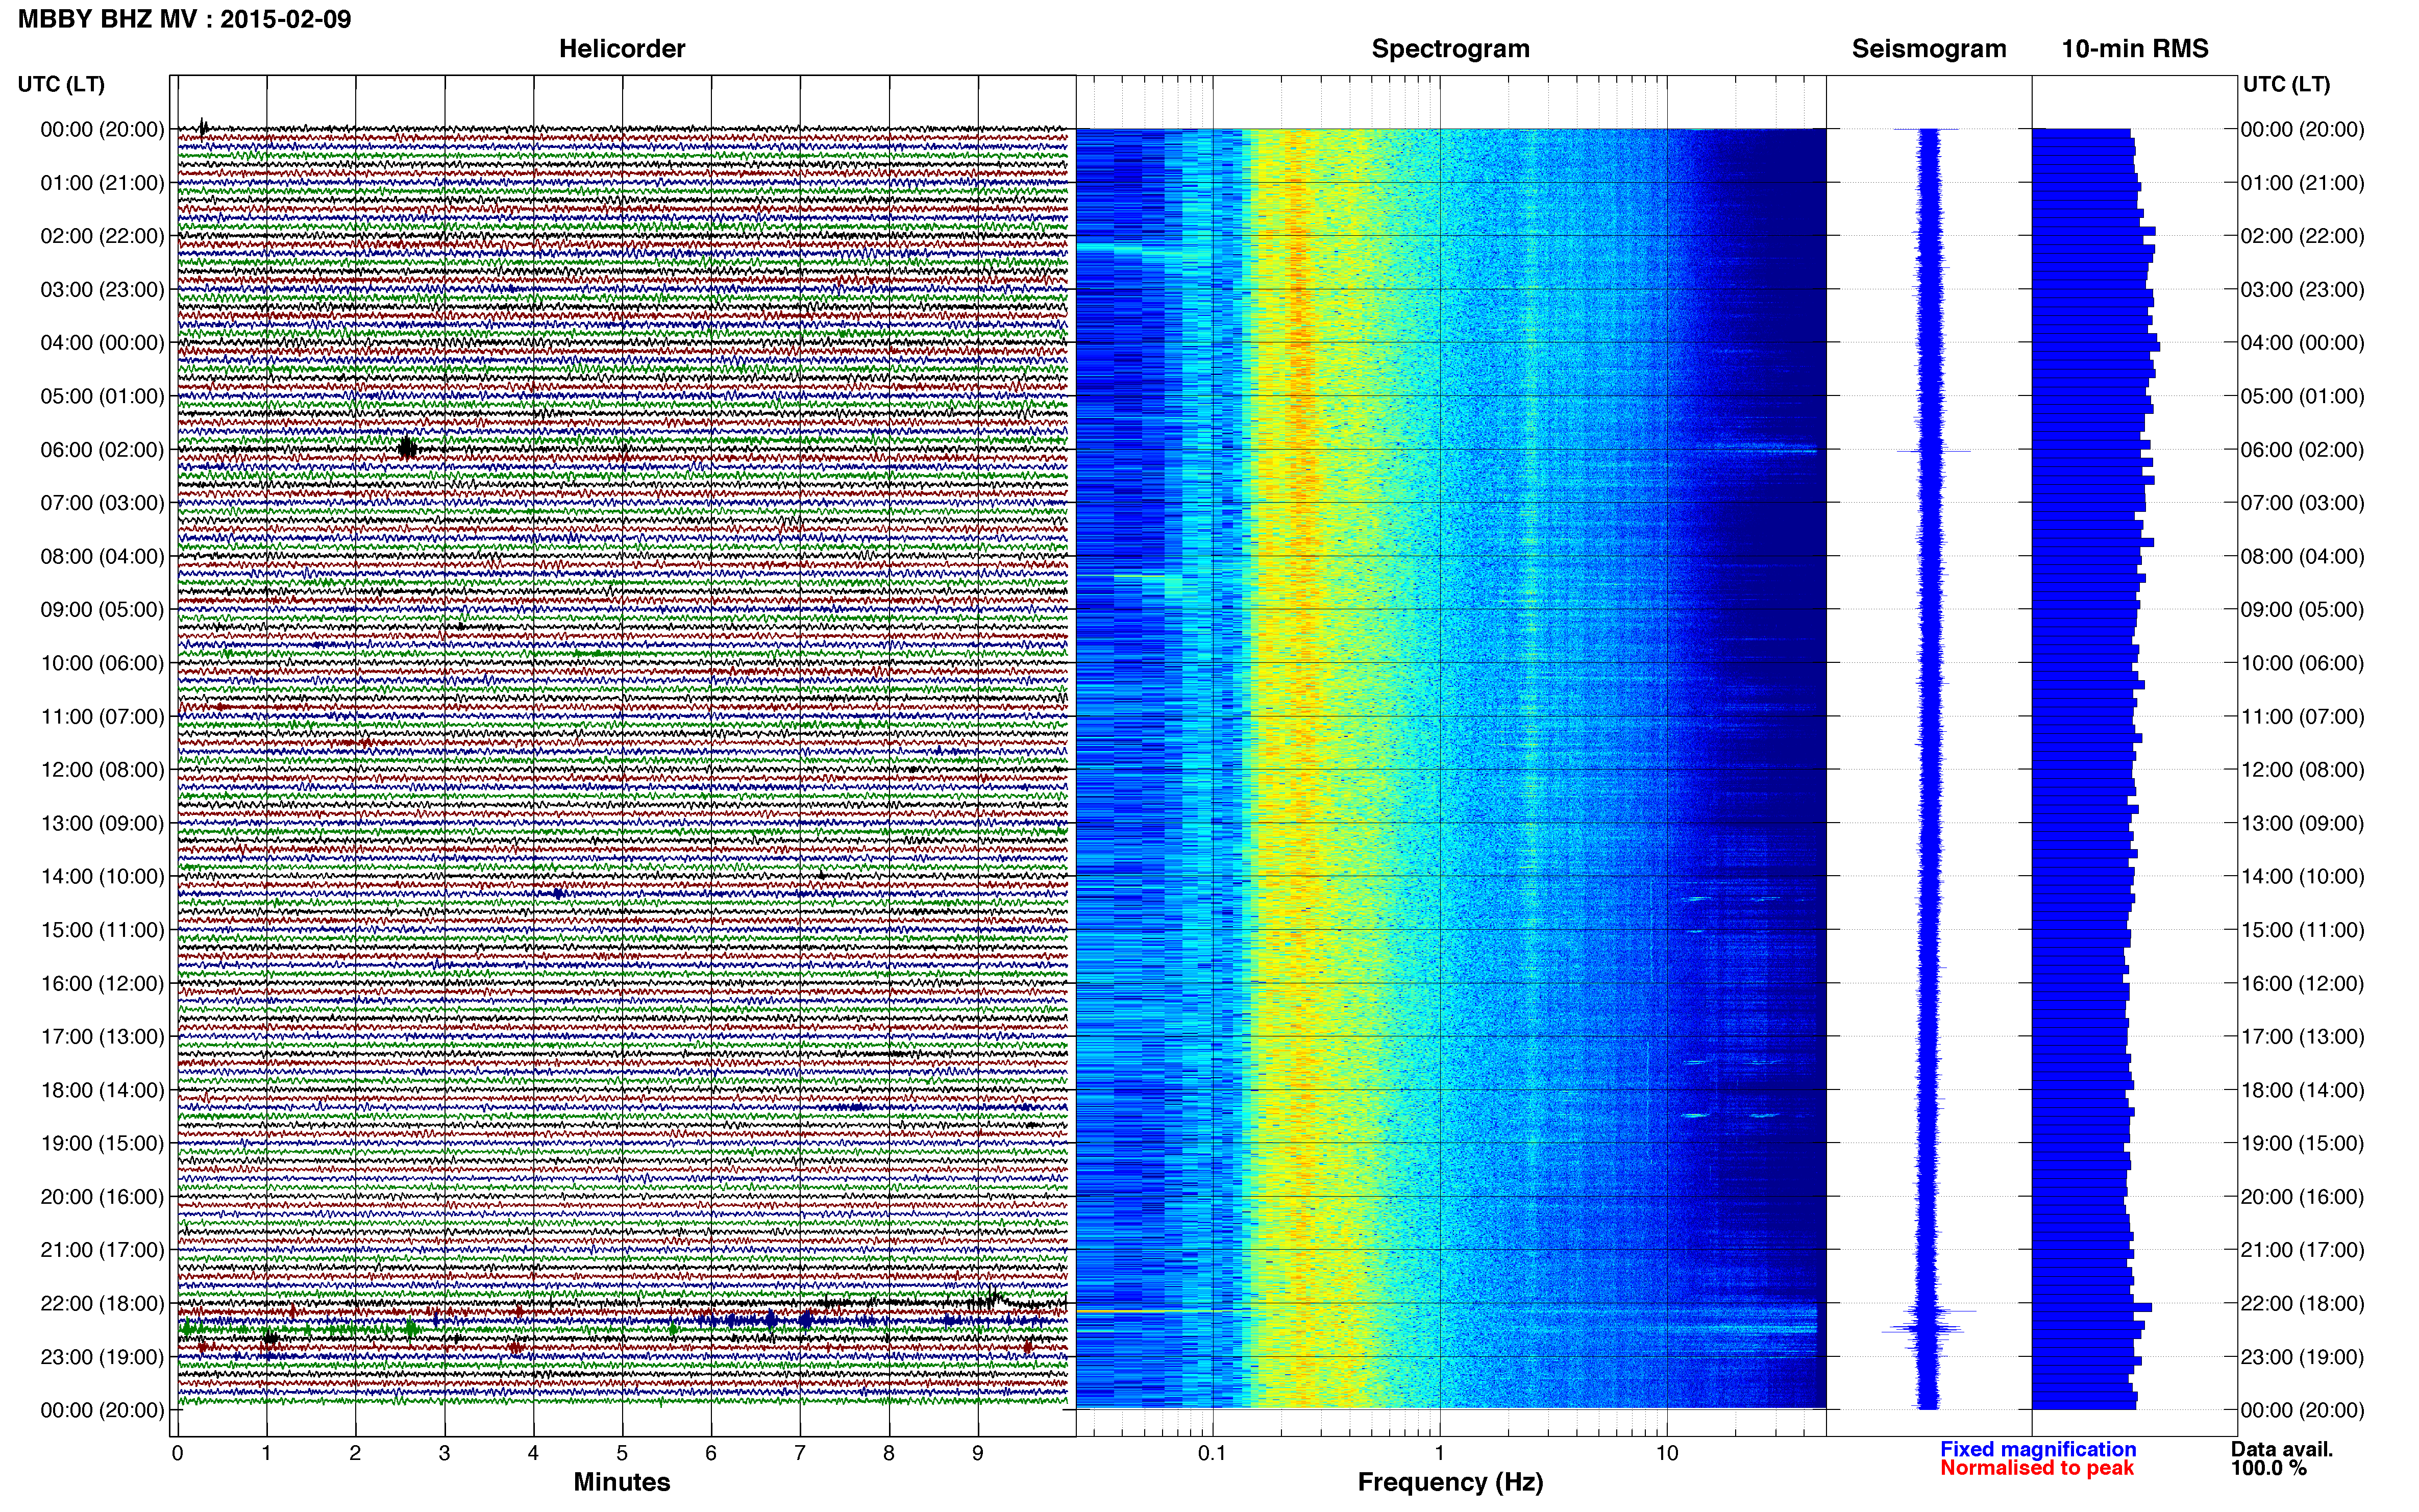Image resolution: width=2419 pixels, height=1512 pixels.
Task: Click left time label '05:00 (01:00)'
Action: coord(102,396)
